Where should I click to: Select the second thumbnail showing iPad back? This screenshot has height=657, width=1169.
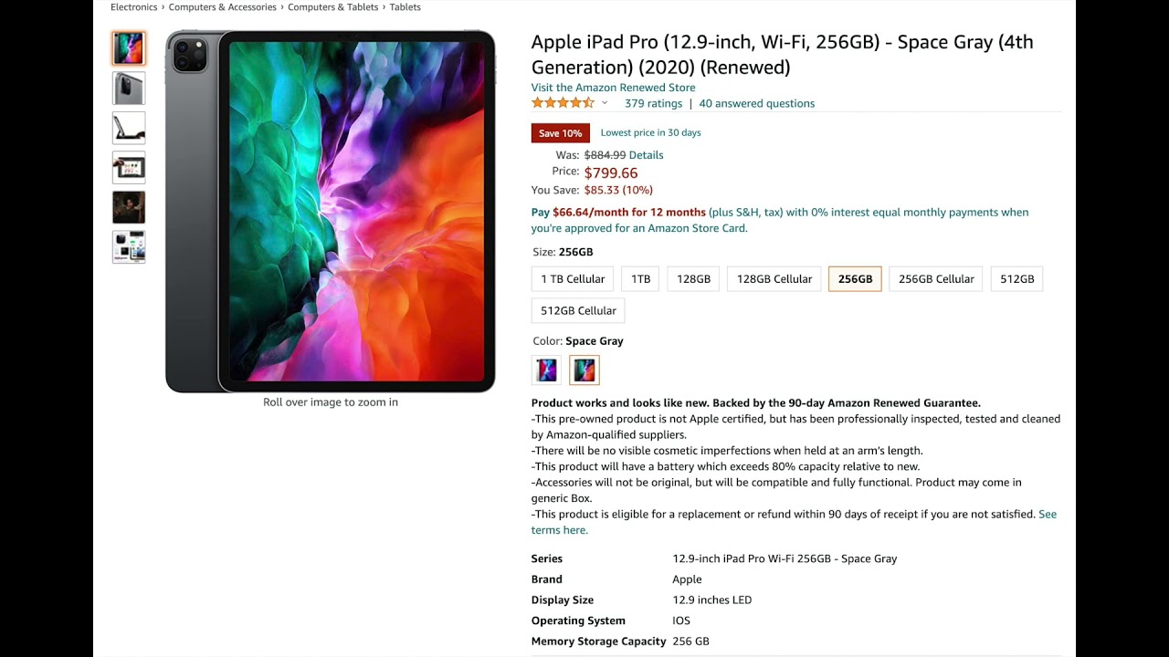coord(129,89)
